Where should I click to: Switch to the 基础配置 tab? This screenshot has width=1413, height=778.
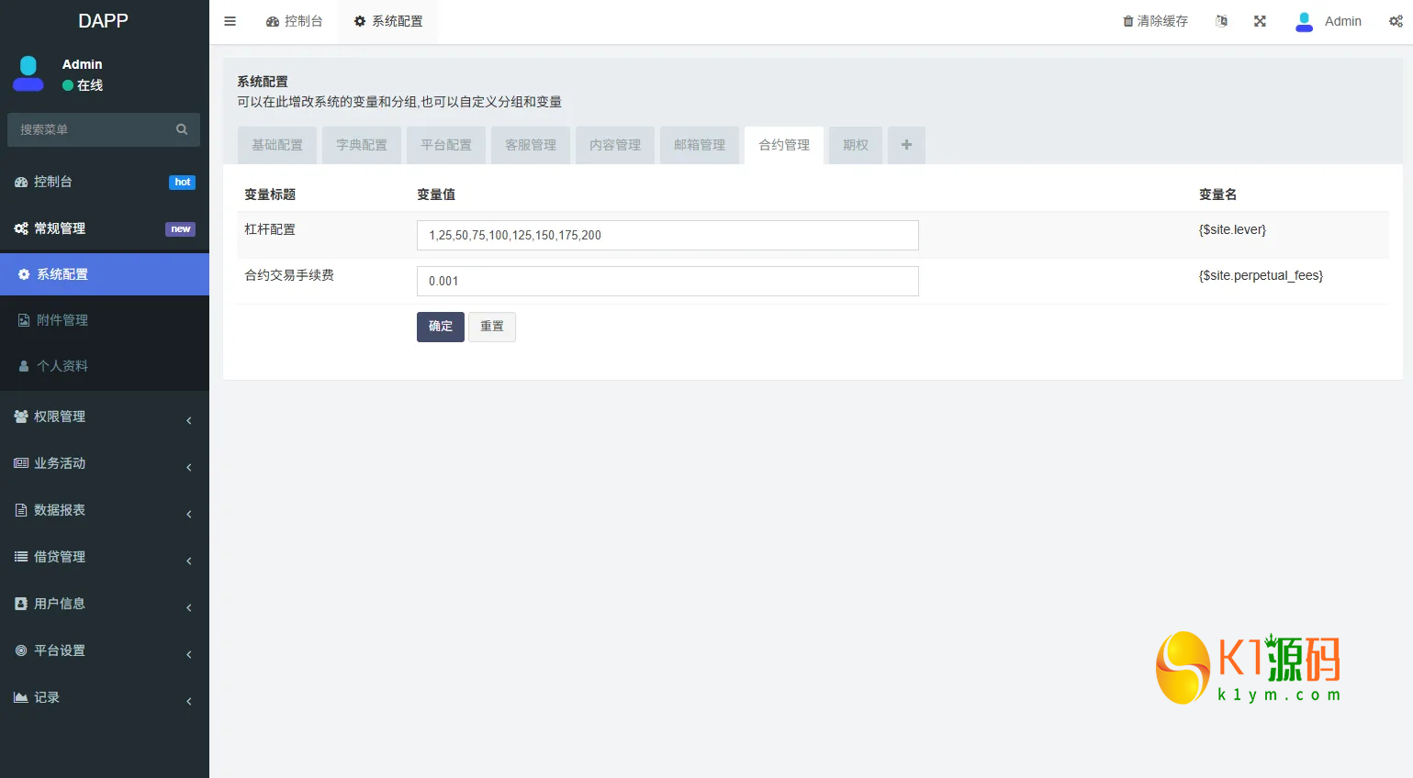(277, 145)
